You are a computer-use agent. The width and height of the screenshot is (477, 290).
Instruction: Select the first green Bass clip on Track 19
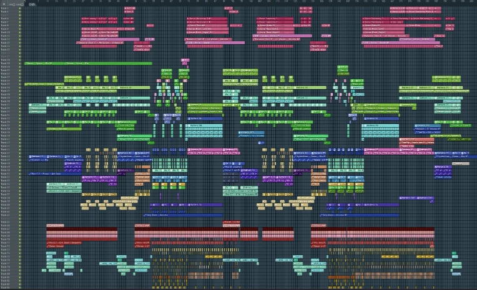44,64
